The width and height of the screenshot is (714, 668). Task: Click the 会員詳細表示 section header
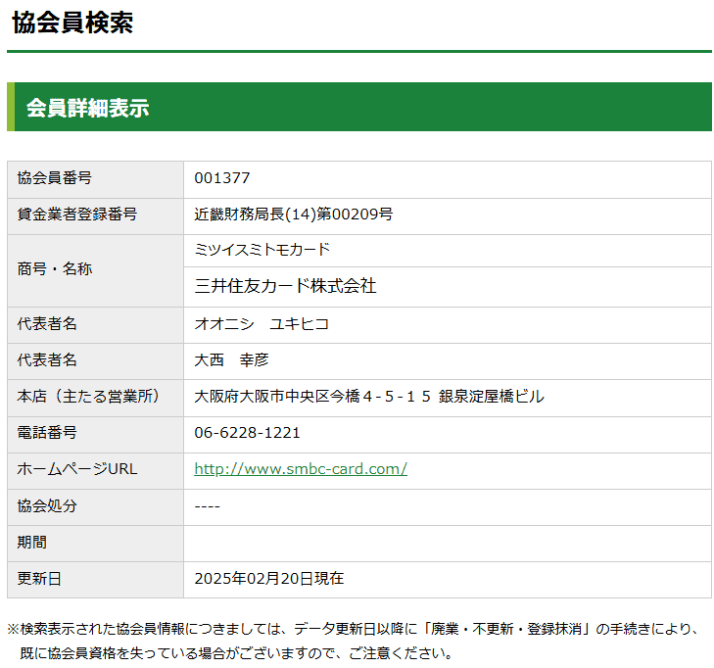87,108
